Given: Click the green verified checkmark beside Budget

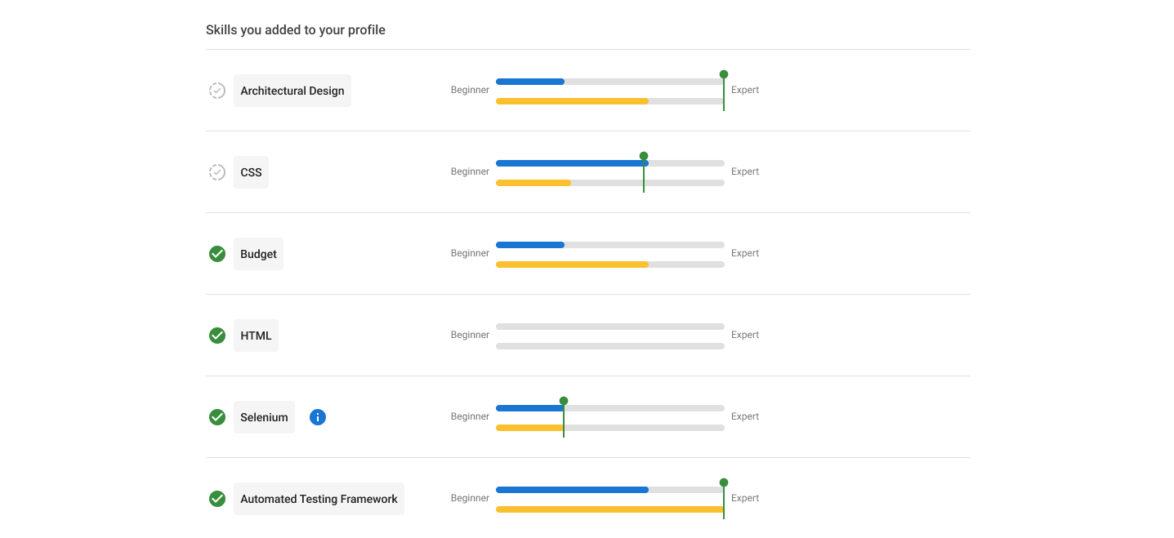Looking at the screenshot, I should point(217,254).
